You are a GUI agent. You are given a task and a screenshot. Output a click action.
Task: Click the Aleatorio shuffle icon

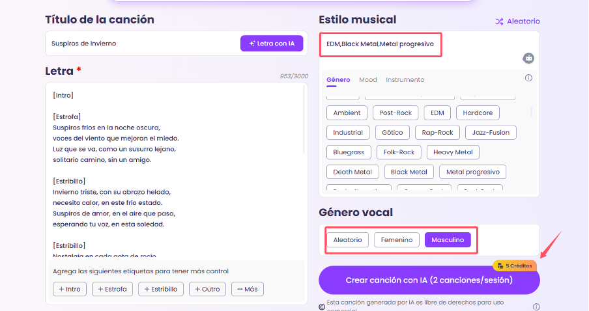click(x=499, y=21)
